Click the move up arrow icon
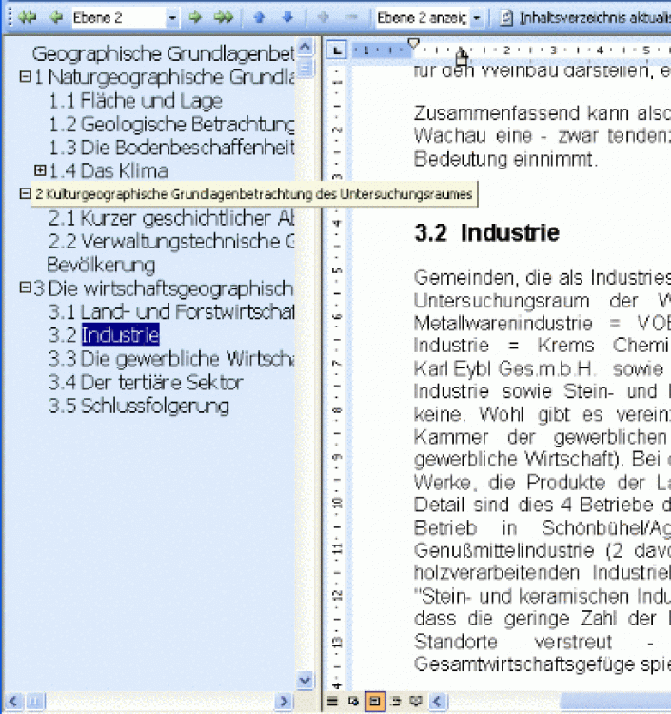 259,17
